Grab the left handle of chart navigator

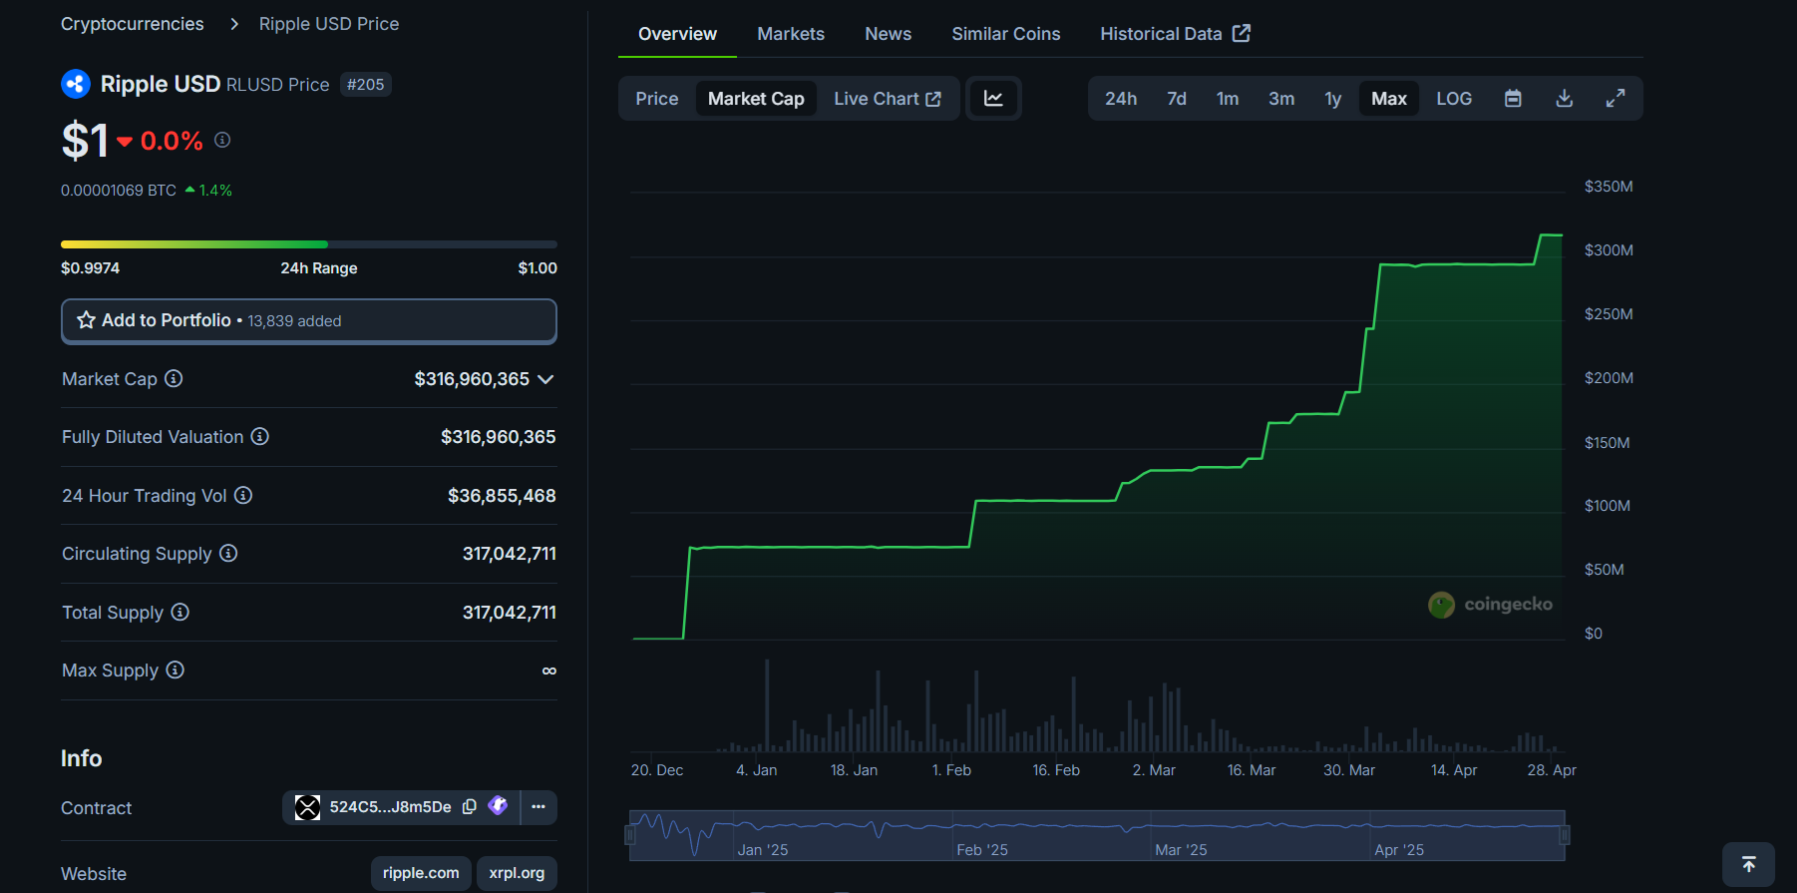(x=630, y=835)
